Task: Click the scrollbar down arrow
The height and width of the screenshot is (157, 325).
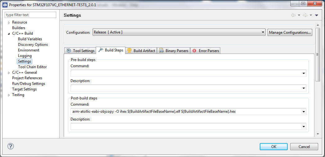Action: (x=318, y=134)
